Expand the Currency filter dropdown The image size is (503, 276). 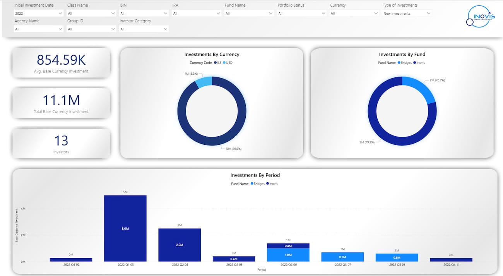tap(354, 14)
